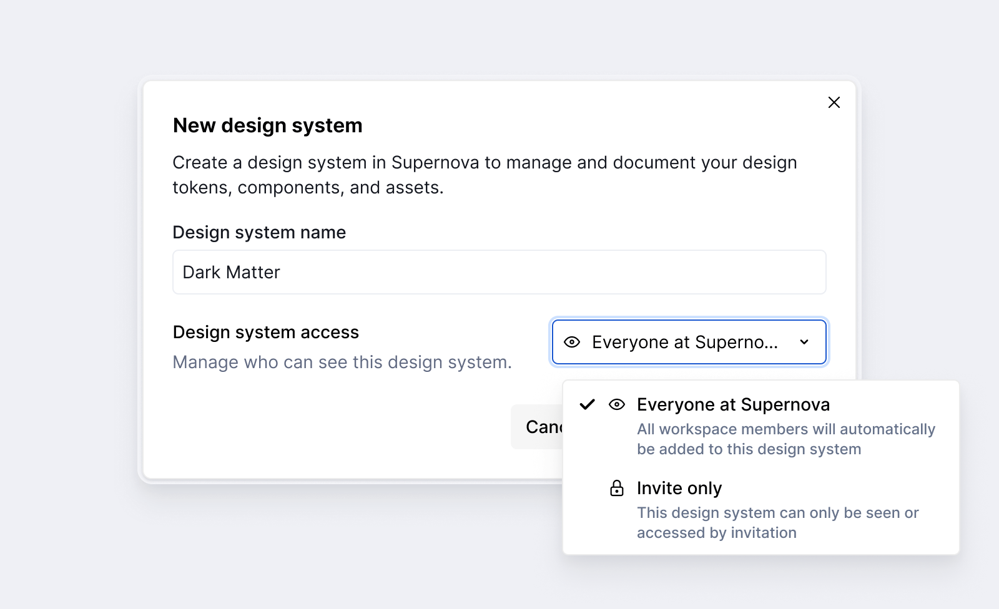Click the 'Design system name' label
The image size is (999, 609).
pos(259,232)
